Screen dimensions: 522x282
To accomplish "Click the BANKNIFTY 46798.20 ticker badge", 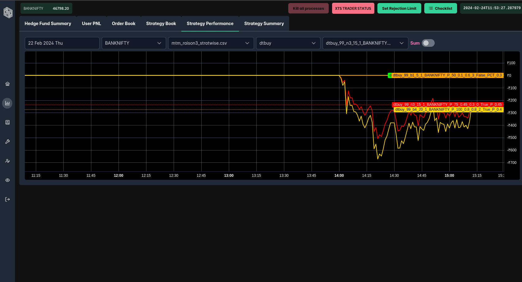I will pyautogui.click(x=46, y=8).
